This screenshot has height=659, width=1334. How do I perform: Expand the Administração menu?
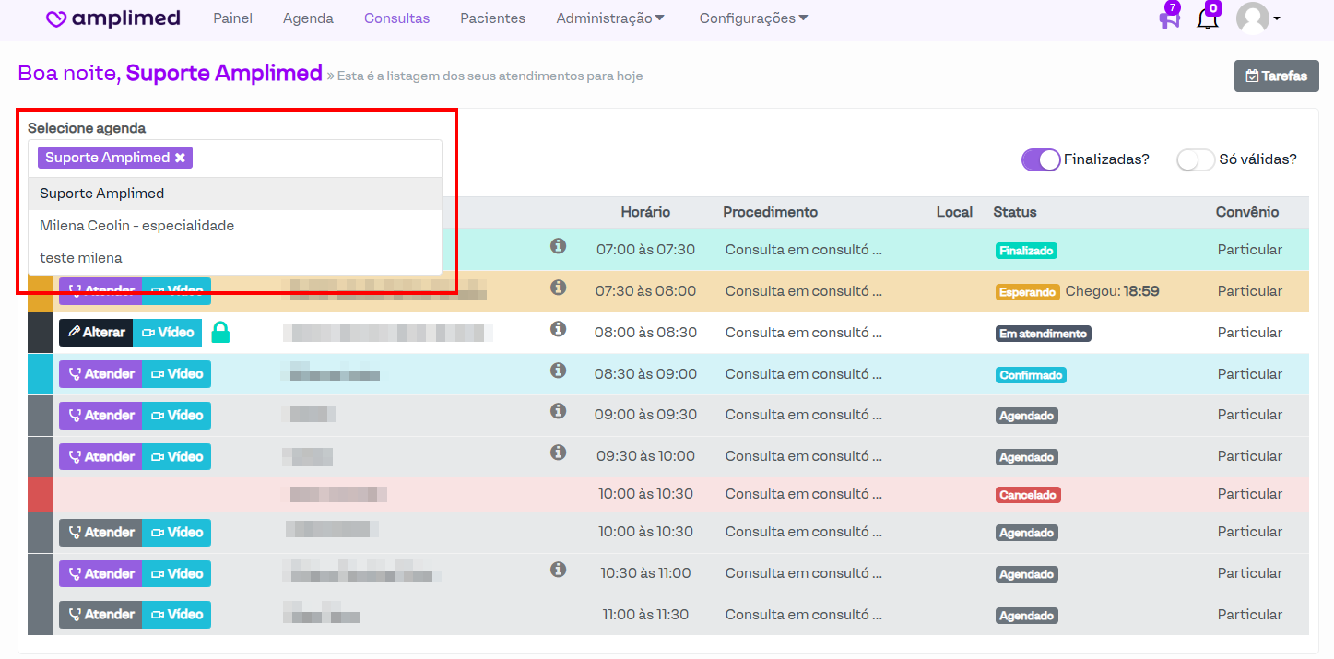(609, 18)
